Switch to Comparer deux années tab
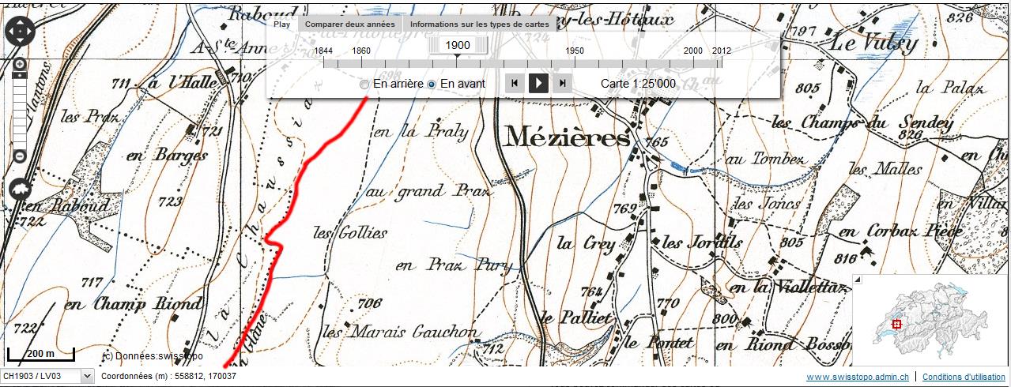The width and height of the screenshot is (1011, 387). click(350, 24)
